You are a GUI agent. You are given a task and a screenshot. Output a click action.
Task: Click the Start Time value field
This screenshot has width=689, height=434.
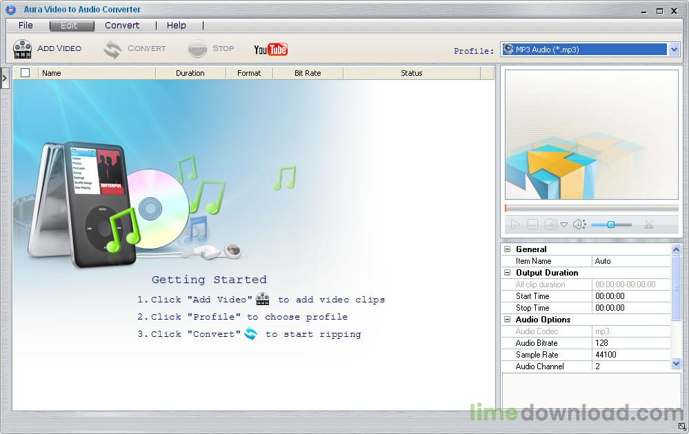631,296
